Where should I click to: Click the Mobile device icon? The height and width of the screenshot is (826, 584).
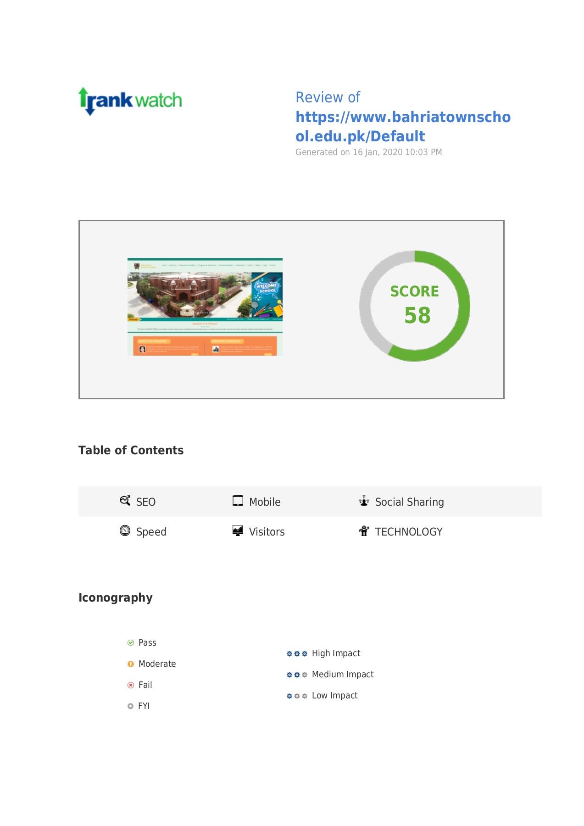[238, 501]
